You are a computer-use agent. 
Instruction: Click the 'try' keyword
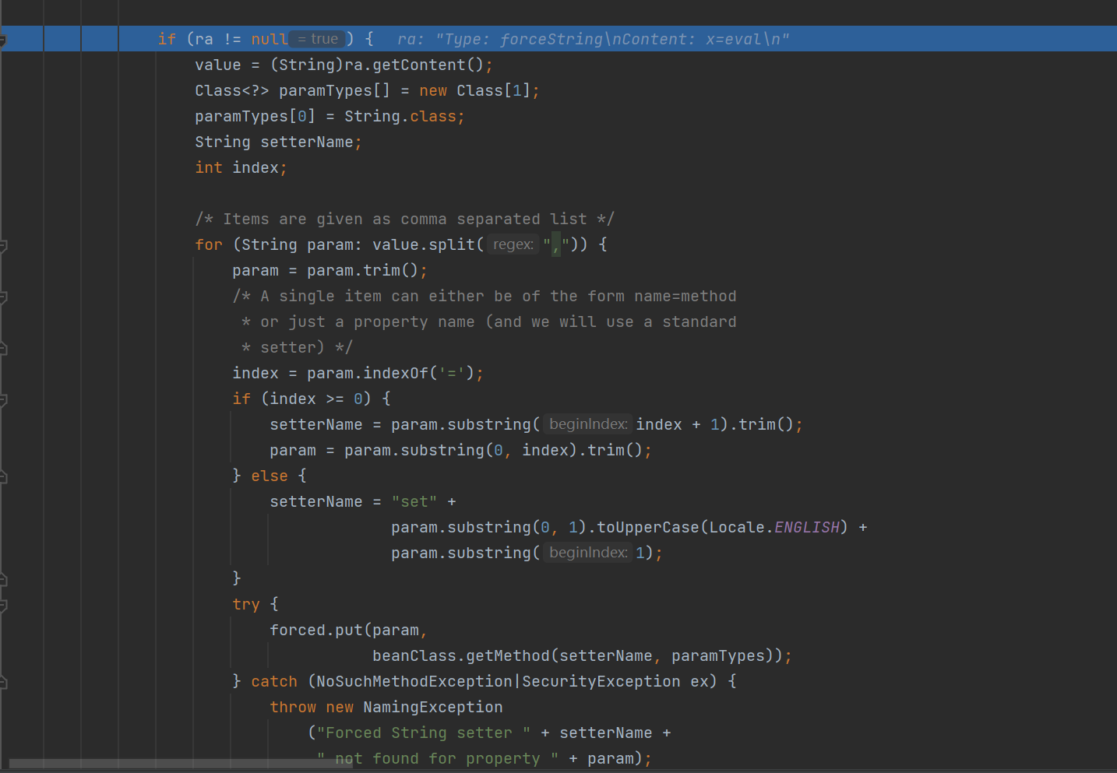click(x=246, y=604)
